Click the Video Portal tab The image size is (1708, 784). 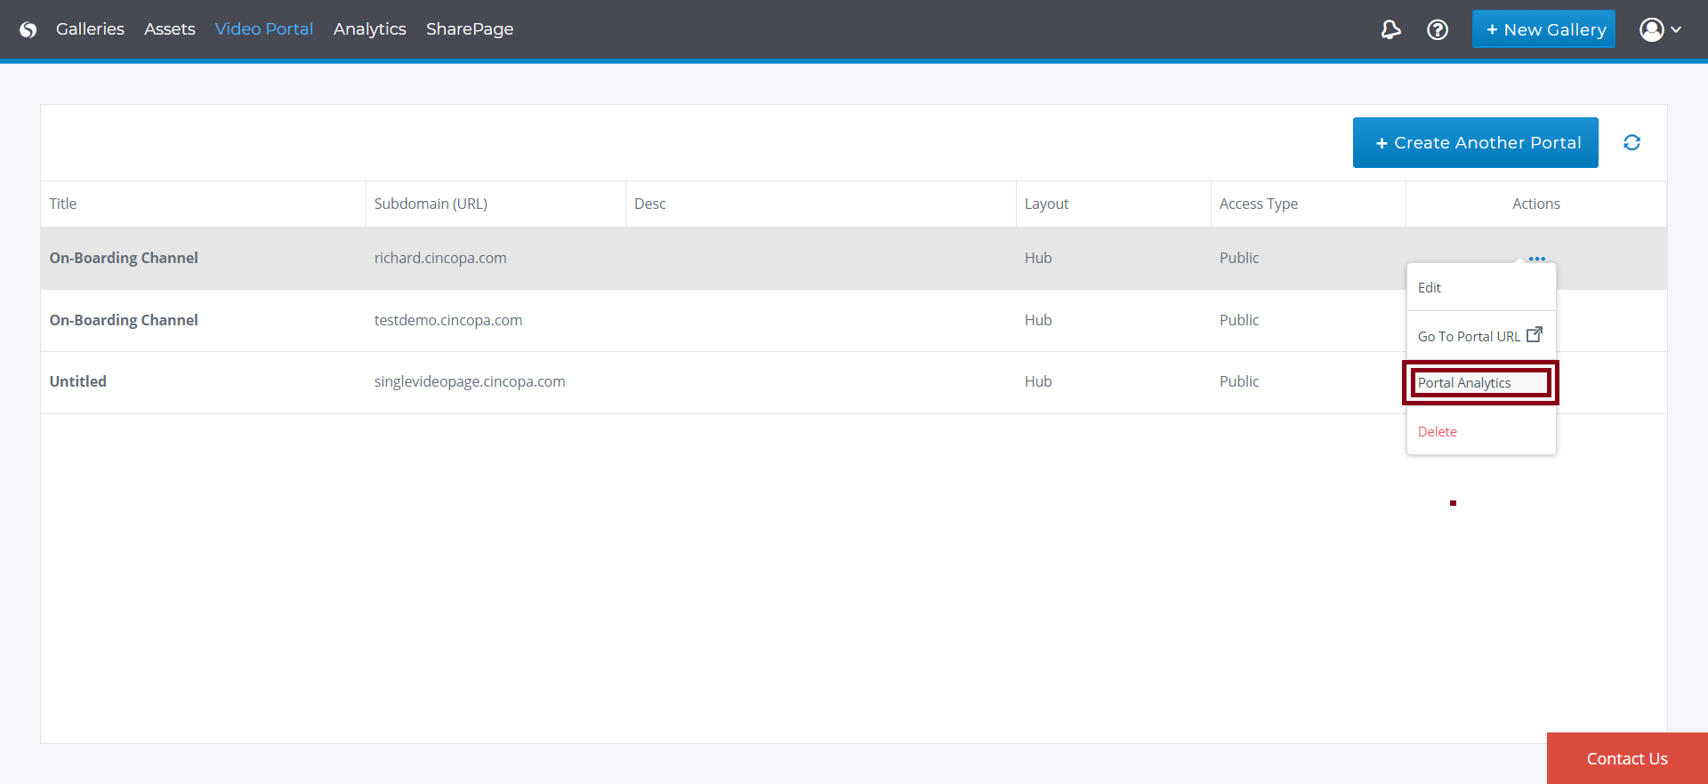point(263,29)
